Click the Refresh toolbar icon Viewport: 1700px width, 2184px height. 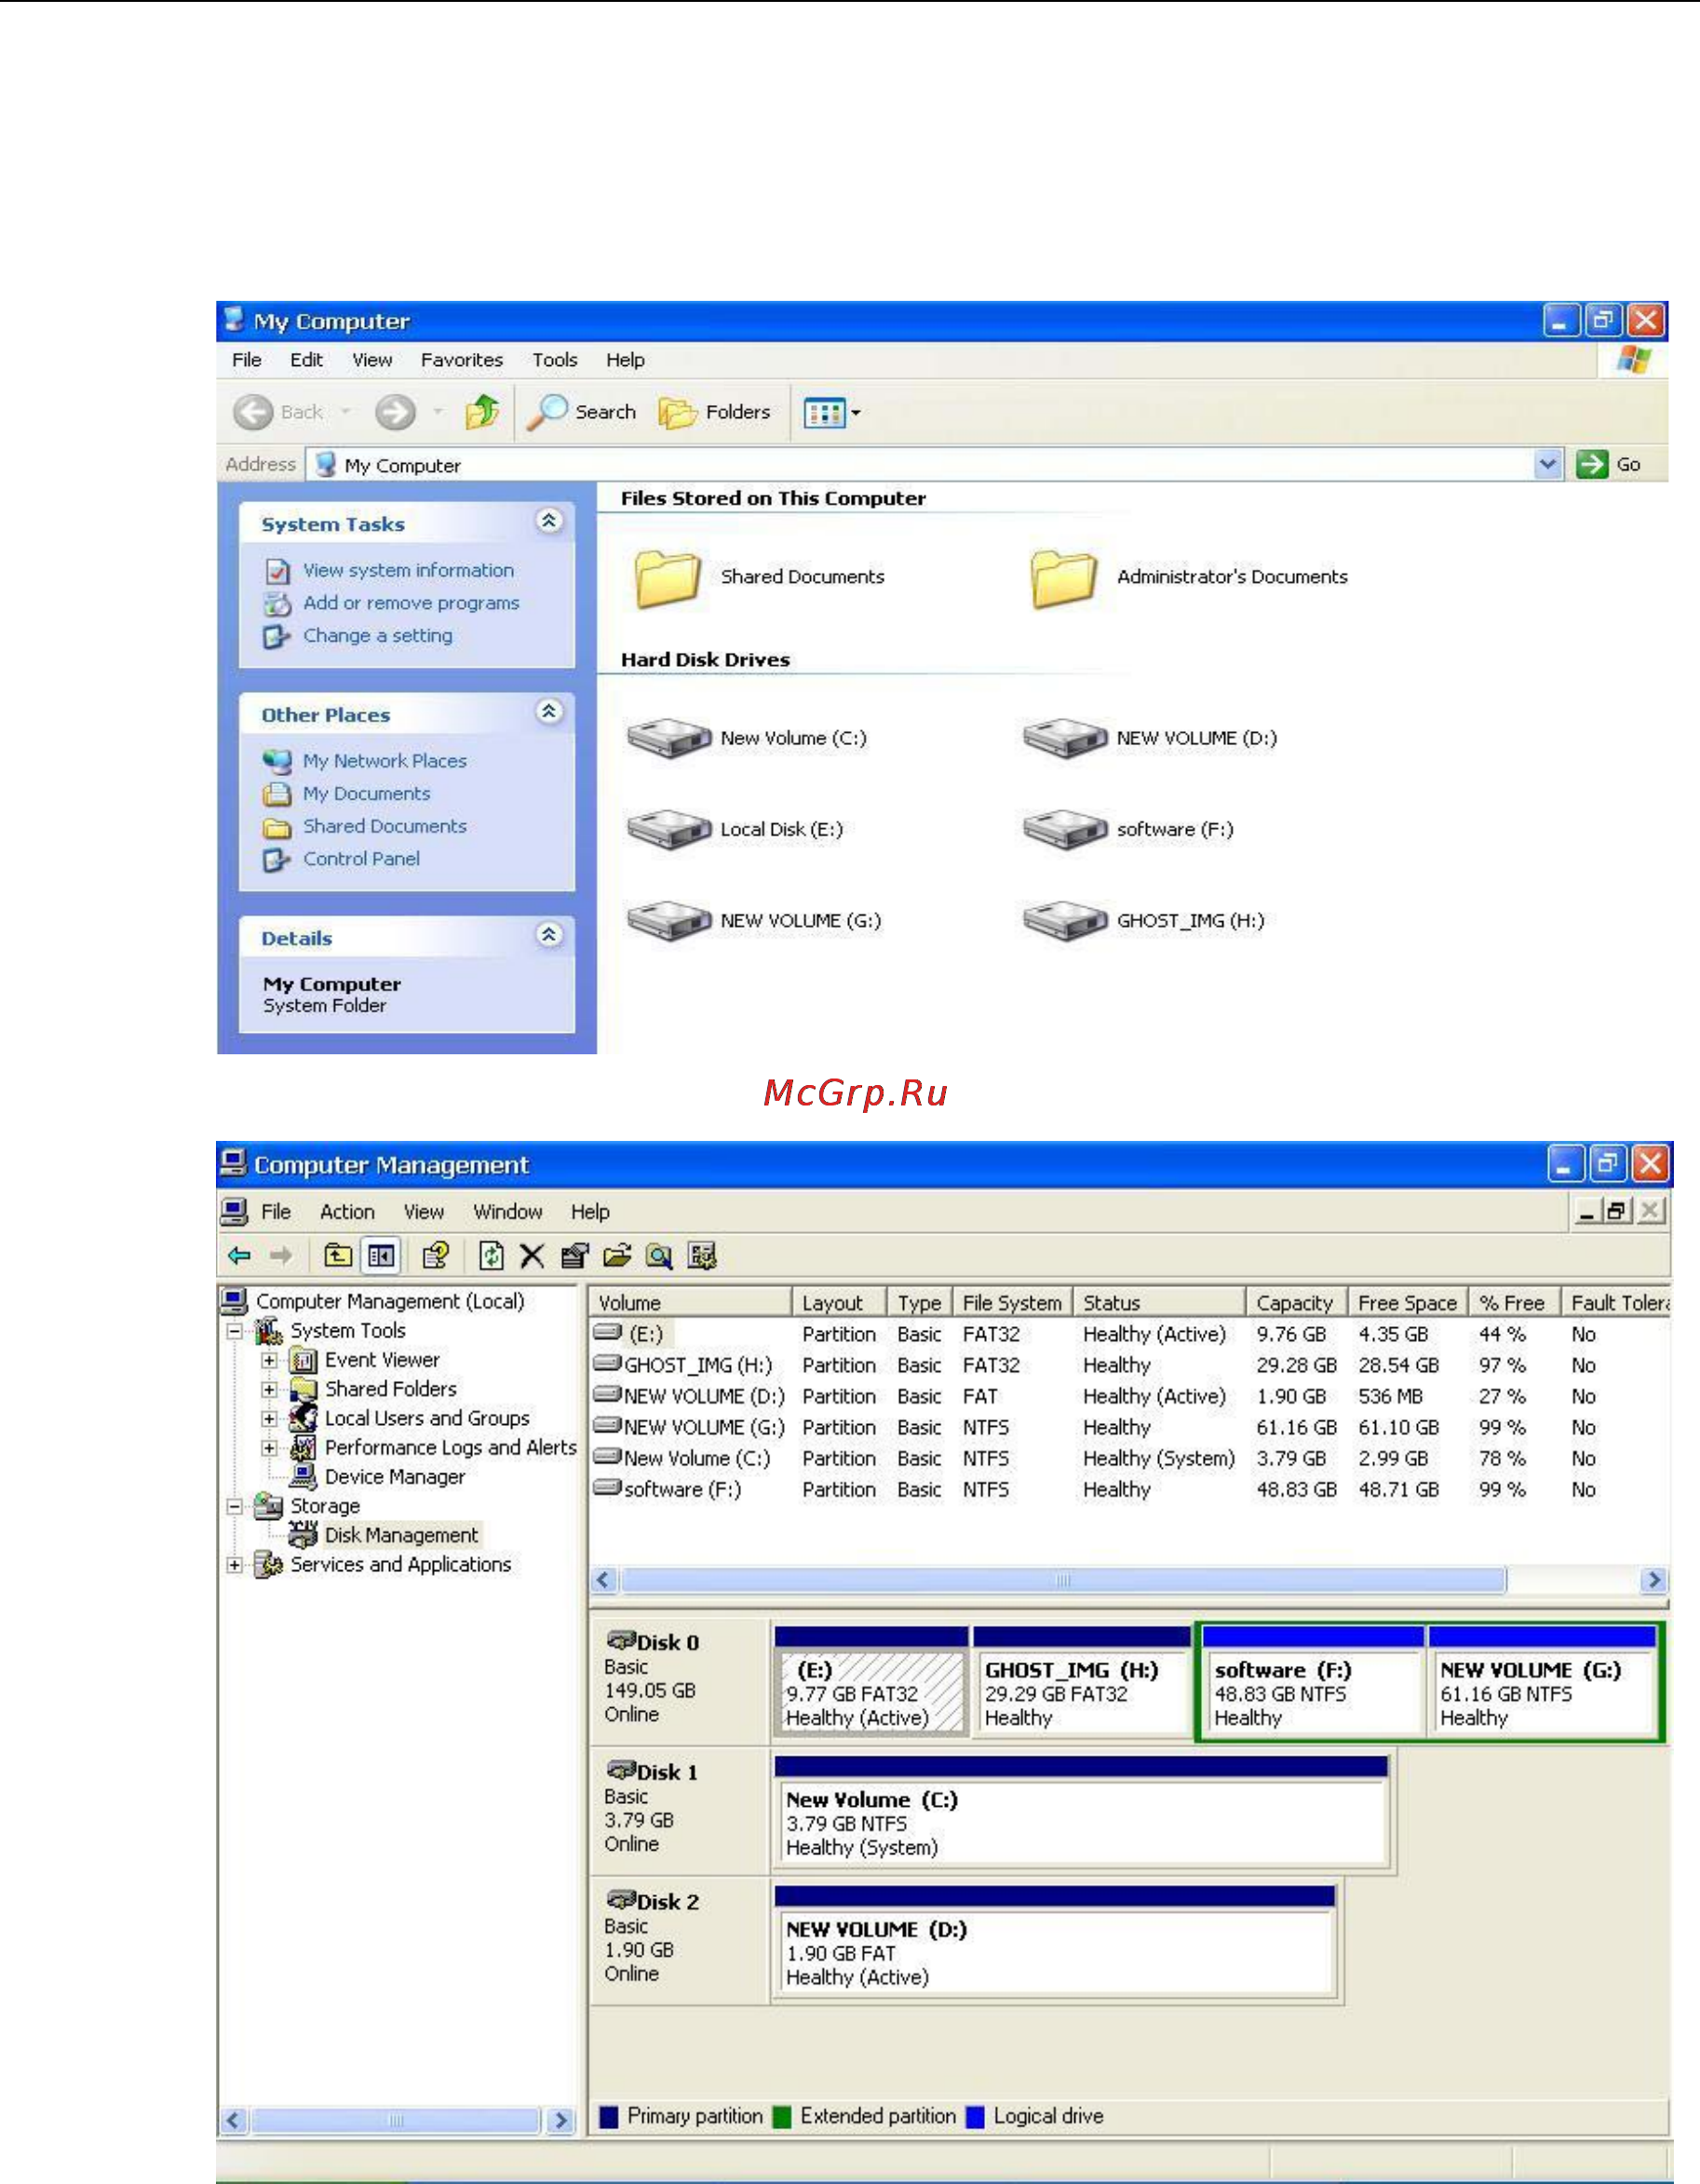(491, 1256)
